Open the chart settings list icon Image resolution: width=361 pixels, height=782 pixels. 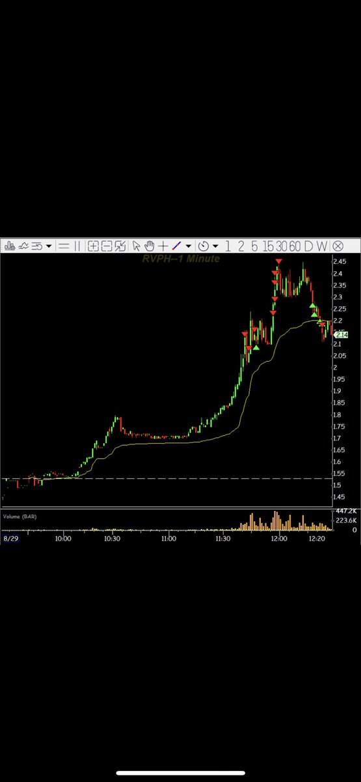click(x=38, y=246)
